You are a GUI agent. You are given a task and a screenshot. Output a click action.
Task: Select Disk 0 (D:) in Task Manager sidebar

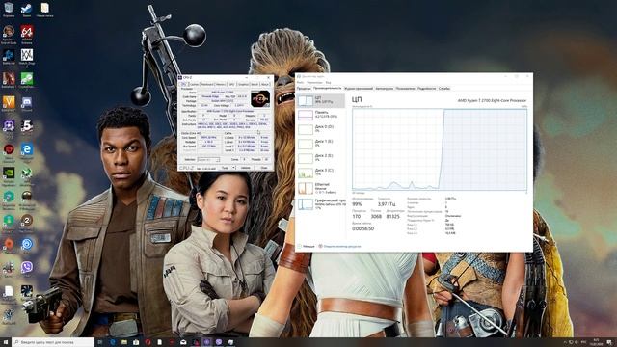click(x=321, y=129)
